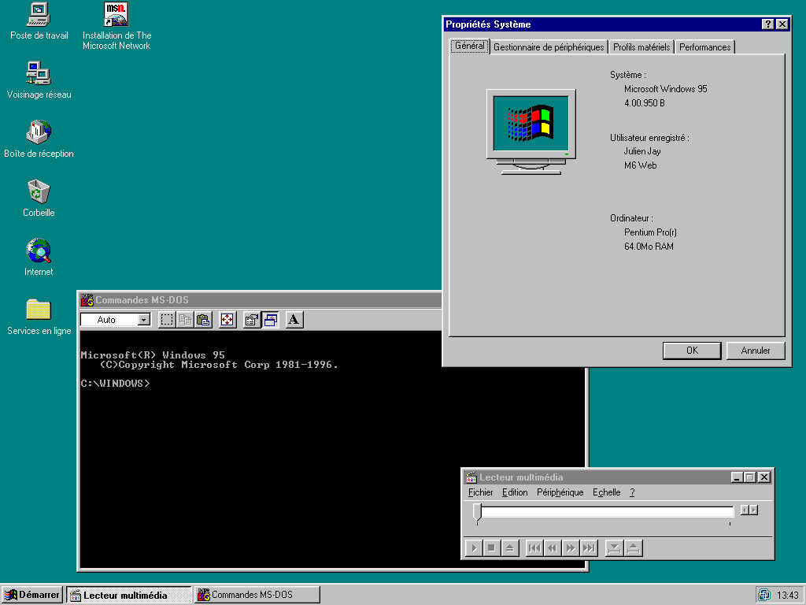This screenshot has width=806, height=605.
Task: Click the 'Julien Jay' registered user text
Action: pos(642,151)
